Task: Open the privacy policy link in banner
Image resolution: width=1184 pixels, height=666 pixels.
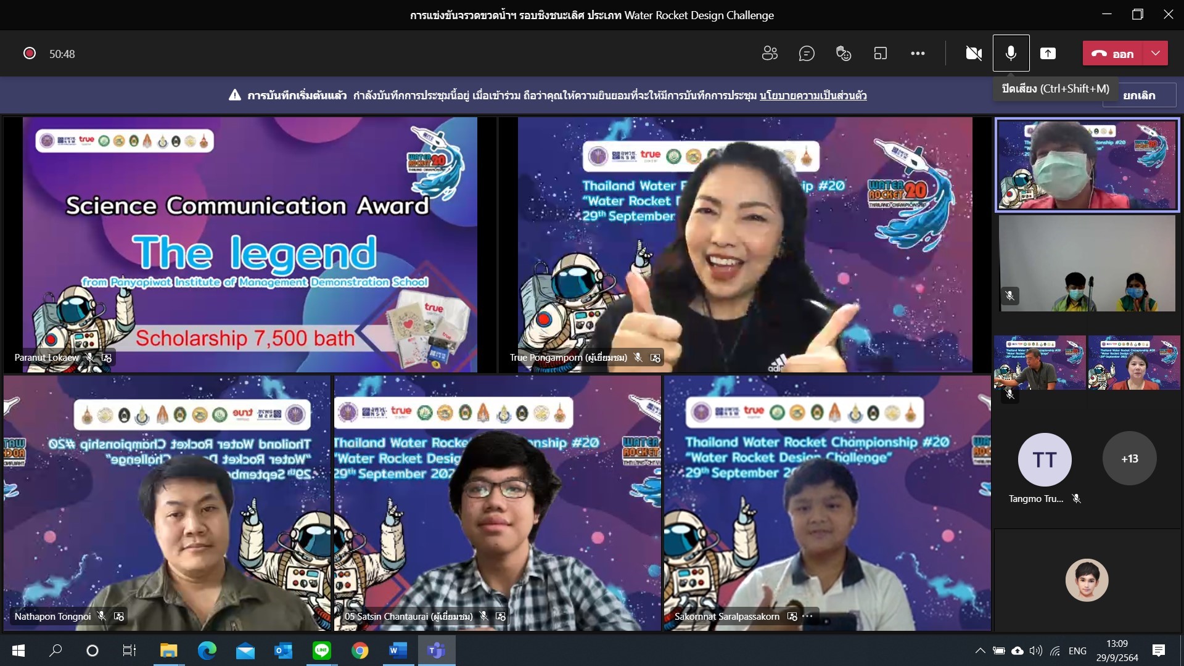Action: (x=813, y=96)
